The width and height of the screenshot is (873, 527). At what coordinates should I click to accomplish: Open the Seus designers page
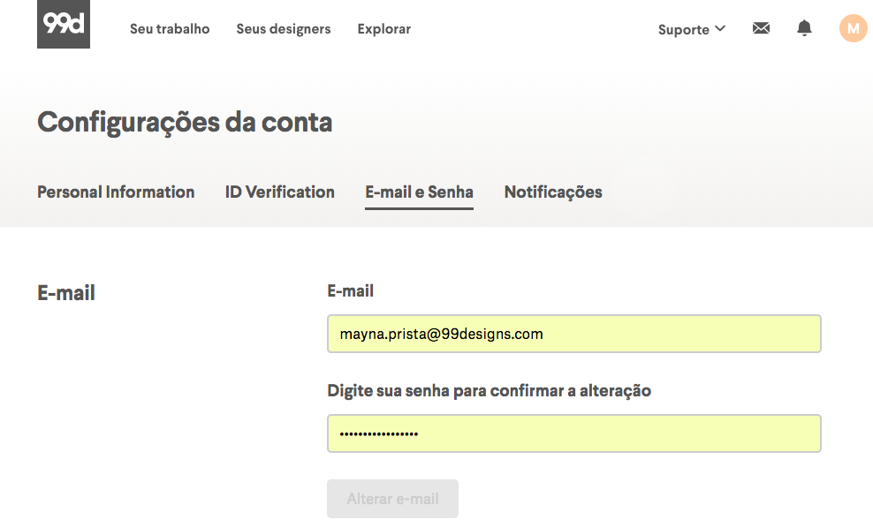[284, 29]
